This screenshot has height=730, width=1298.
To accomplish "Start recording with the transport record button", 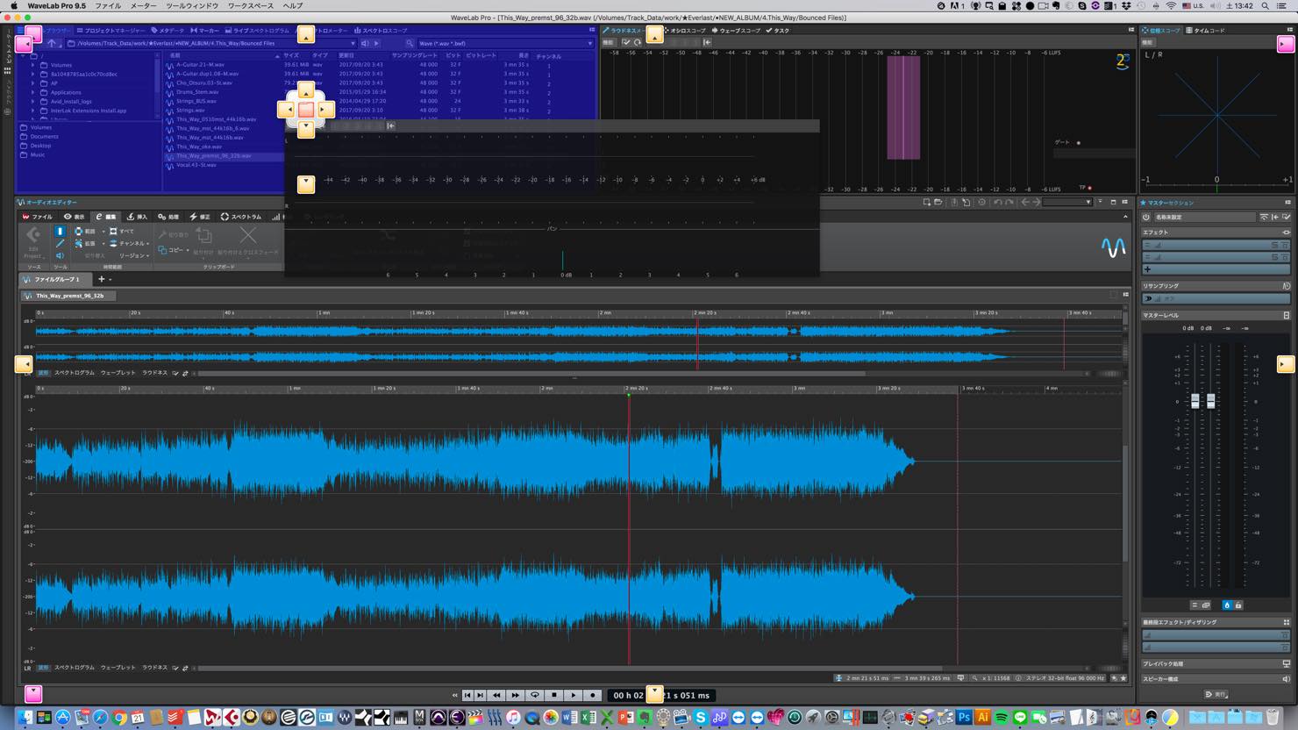I will pos(593,695).
